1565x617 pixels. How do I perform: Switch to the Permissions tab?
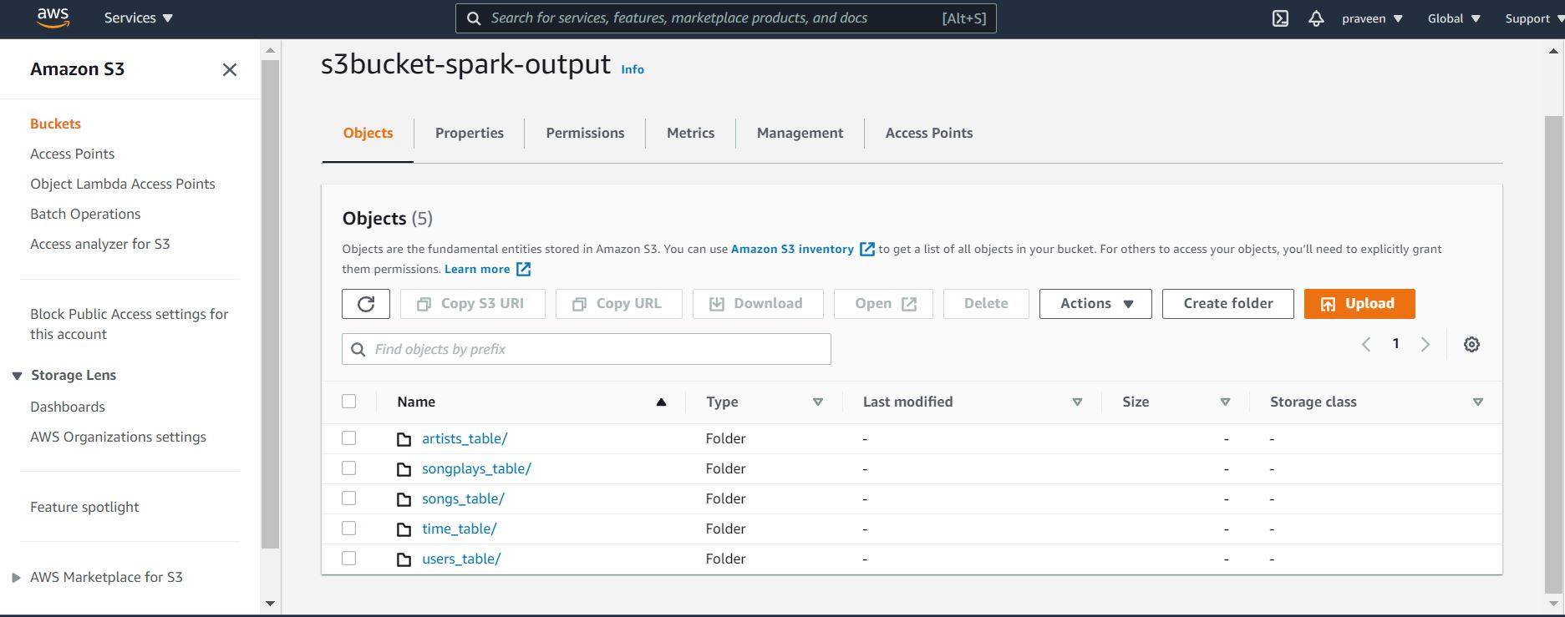pyautogui.click(x=585, y=133)
